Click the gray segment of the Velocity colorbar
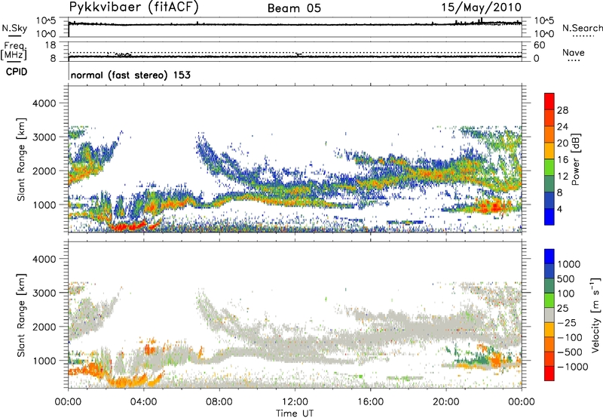 click(x=549, y=315)
